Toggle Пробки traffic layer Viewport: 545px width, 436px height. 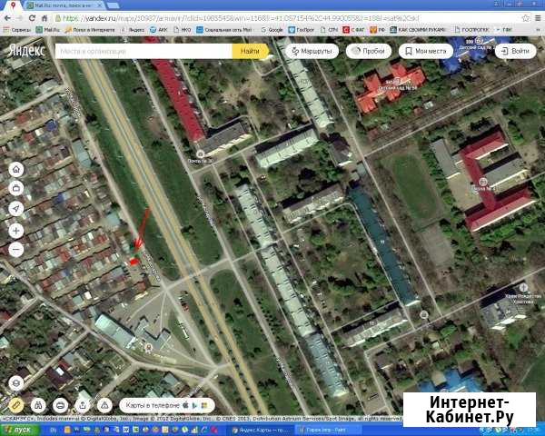click(369, 51)
